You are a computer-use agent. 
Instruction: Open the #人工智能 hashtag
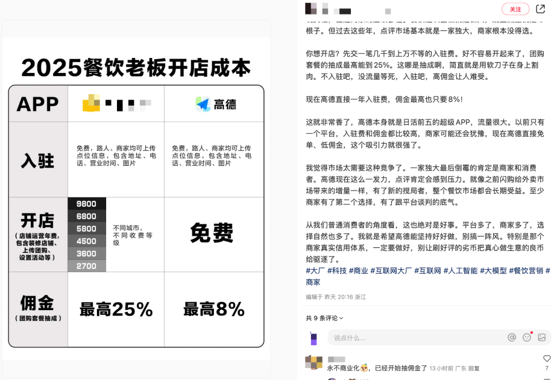461,270
